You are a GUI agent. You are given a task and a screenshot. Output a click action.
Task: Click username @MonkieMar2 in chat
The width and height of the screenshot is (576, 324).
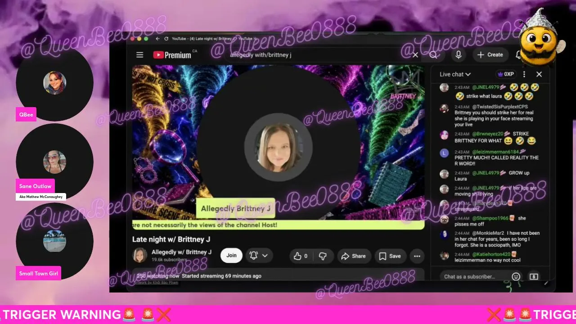pyautogui.click(x=488, y=233)
